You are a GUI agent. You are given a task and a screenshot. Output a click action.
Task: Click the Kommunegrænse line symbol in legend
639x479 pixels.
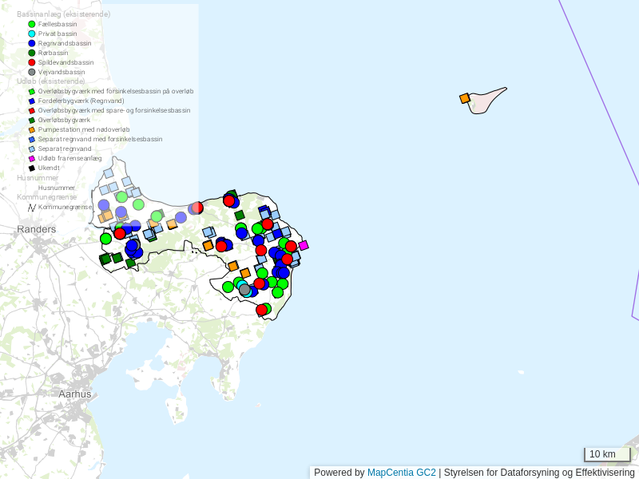coord(32,208)
